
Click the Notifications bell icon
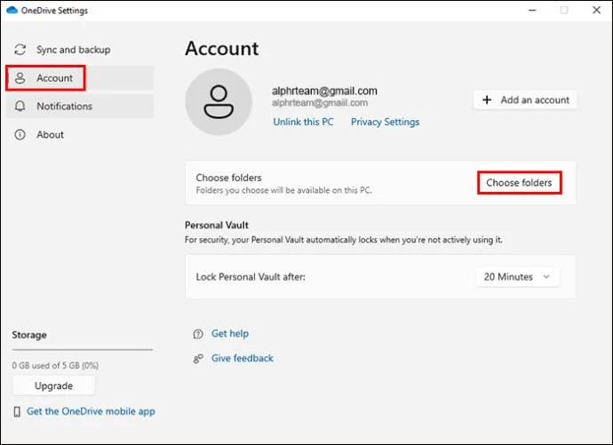(20, 106)
